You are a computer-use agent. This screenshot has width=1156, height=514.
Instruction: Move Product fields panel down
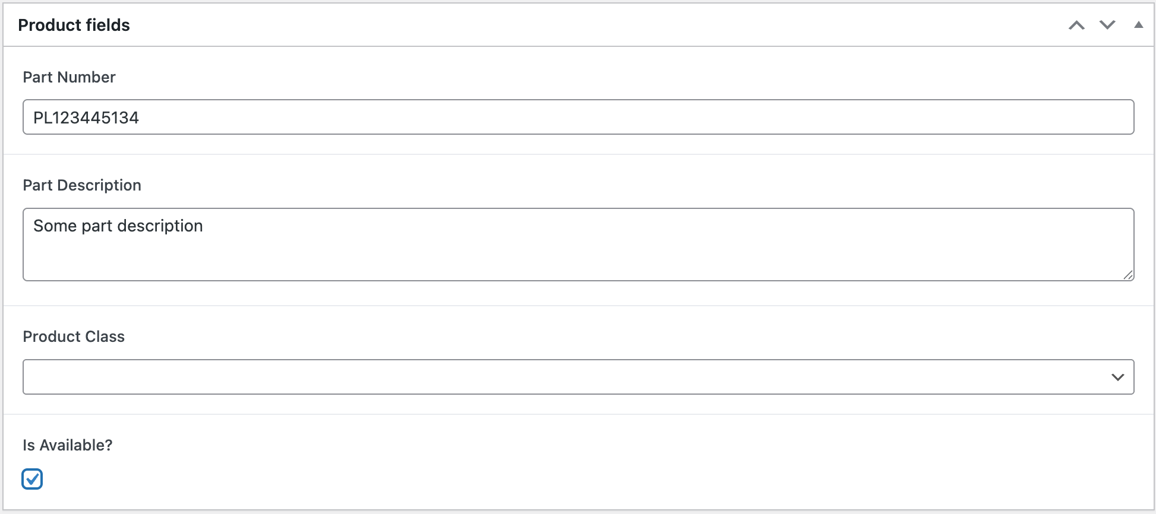pos(1107,25)
